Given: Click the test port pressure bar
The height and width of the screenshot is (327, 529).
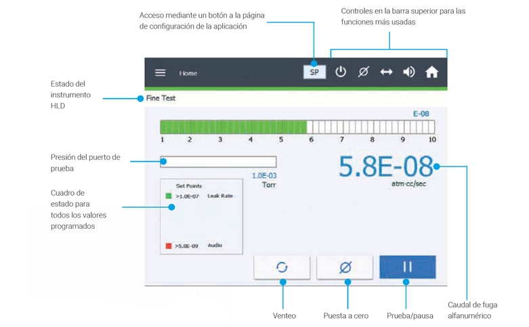Looking at the screenshot, I should (218, 162).
